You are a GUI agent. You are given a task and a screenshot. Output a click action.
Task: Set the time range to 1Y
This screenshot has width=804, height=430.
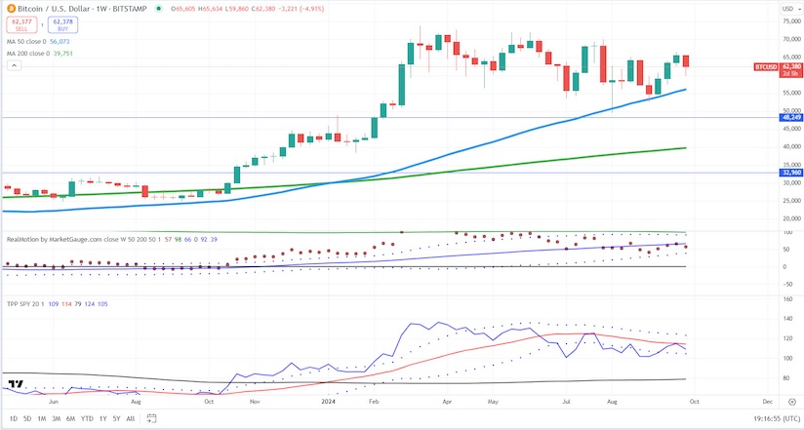[102, 418]
